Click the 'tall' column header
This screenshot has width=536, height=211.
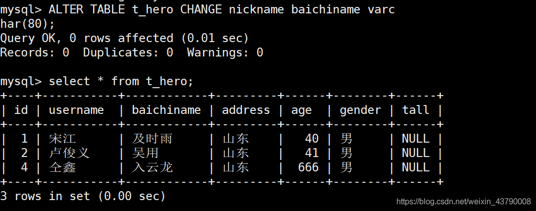coord(416,110)
